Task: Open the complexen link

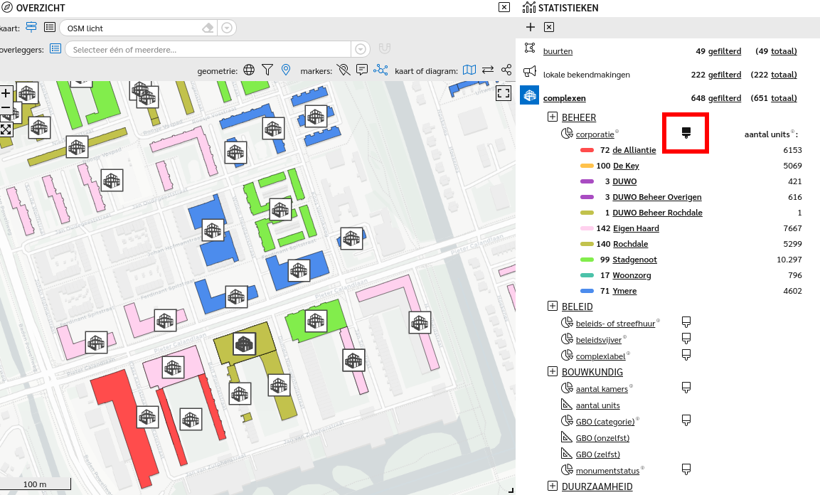Action: [564, 98]
